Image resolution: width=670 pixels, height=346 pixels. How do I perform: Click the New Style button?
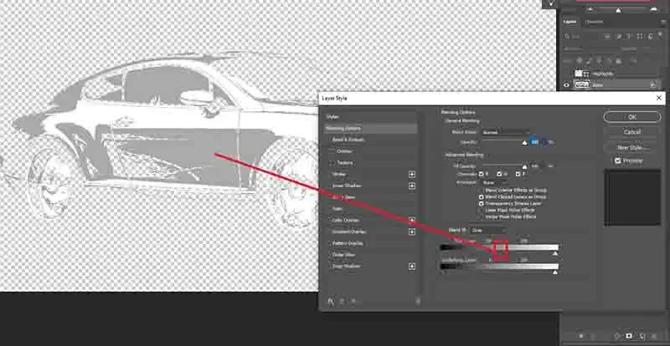[632, 148]
